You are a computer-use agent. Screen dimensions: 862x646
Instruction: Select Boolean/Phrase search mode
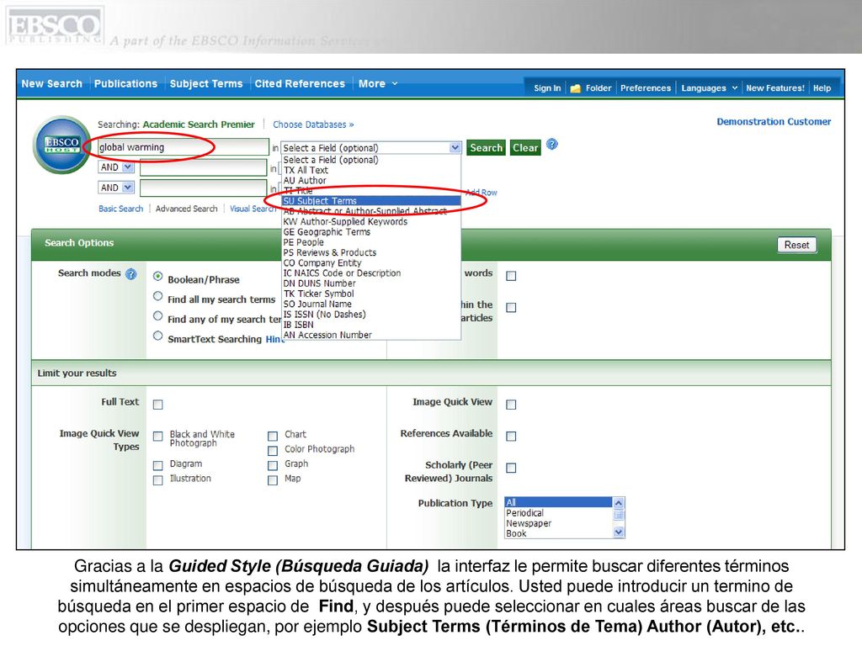[x=157, y=276]
